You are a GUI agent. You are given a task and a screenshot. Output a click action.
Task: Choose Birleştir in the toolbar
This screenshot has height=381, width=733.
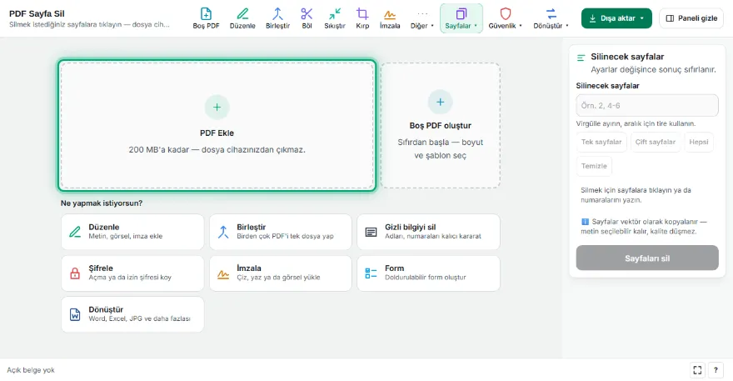pyautogui.click(x=277, y=18)
